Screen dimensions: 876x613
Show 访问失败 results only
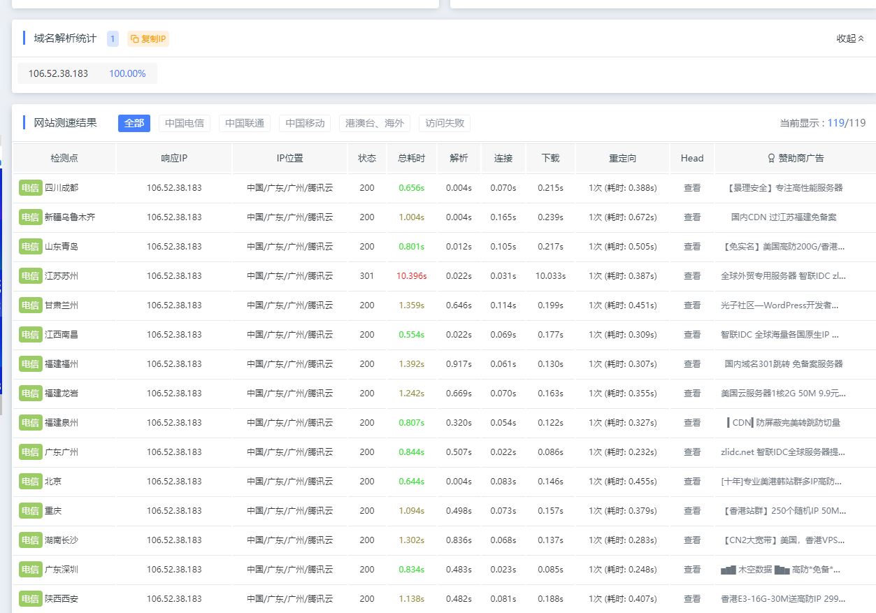coord(445,124)
